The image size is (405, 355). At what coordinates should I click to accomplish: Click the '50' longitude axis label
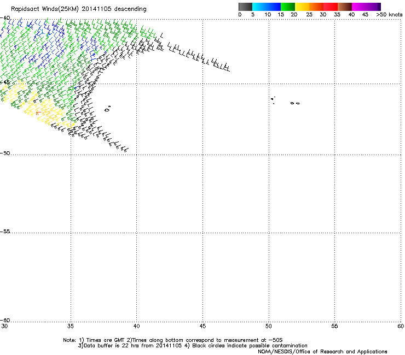click(x=269, y=326)
